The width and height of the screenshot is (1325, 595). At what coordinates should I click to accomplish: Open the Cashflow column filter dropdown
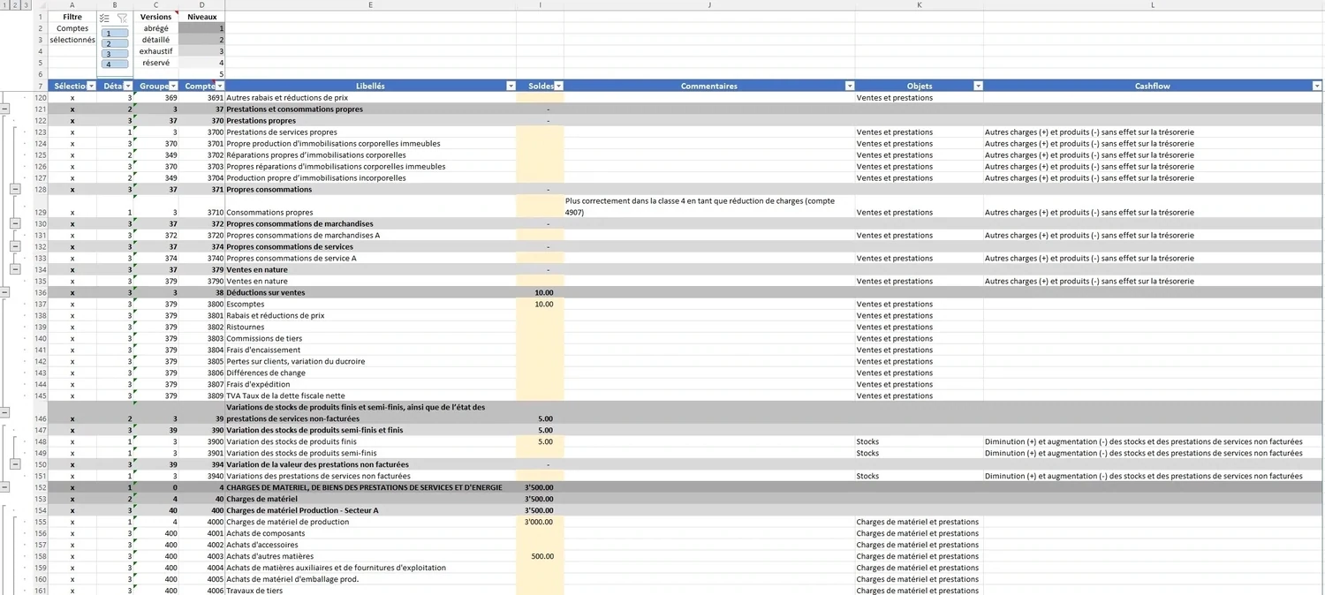point(1317,87)
